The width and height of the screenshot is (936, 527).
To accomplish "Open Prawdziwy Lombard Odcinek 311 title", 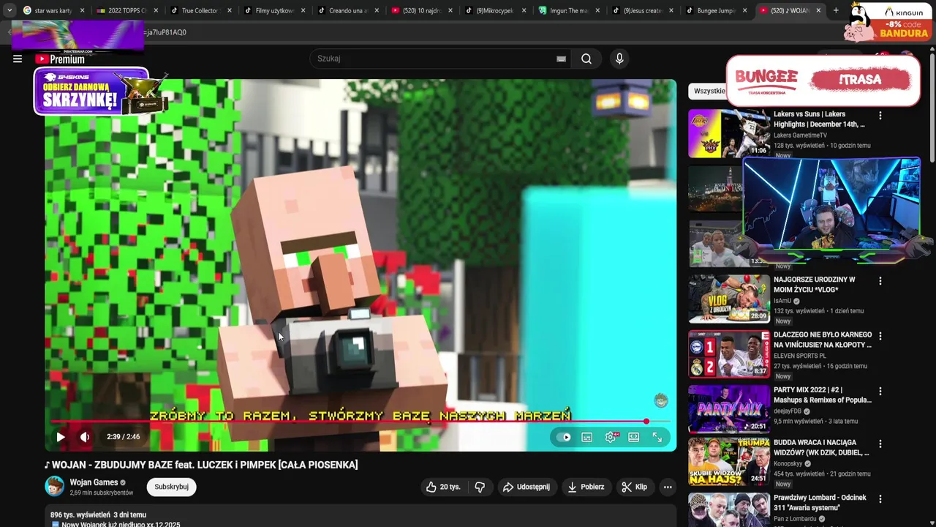I will click(x=820, y=503).
